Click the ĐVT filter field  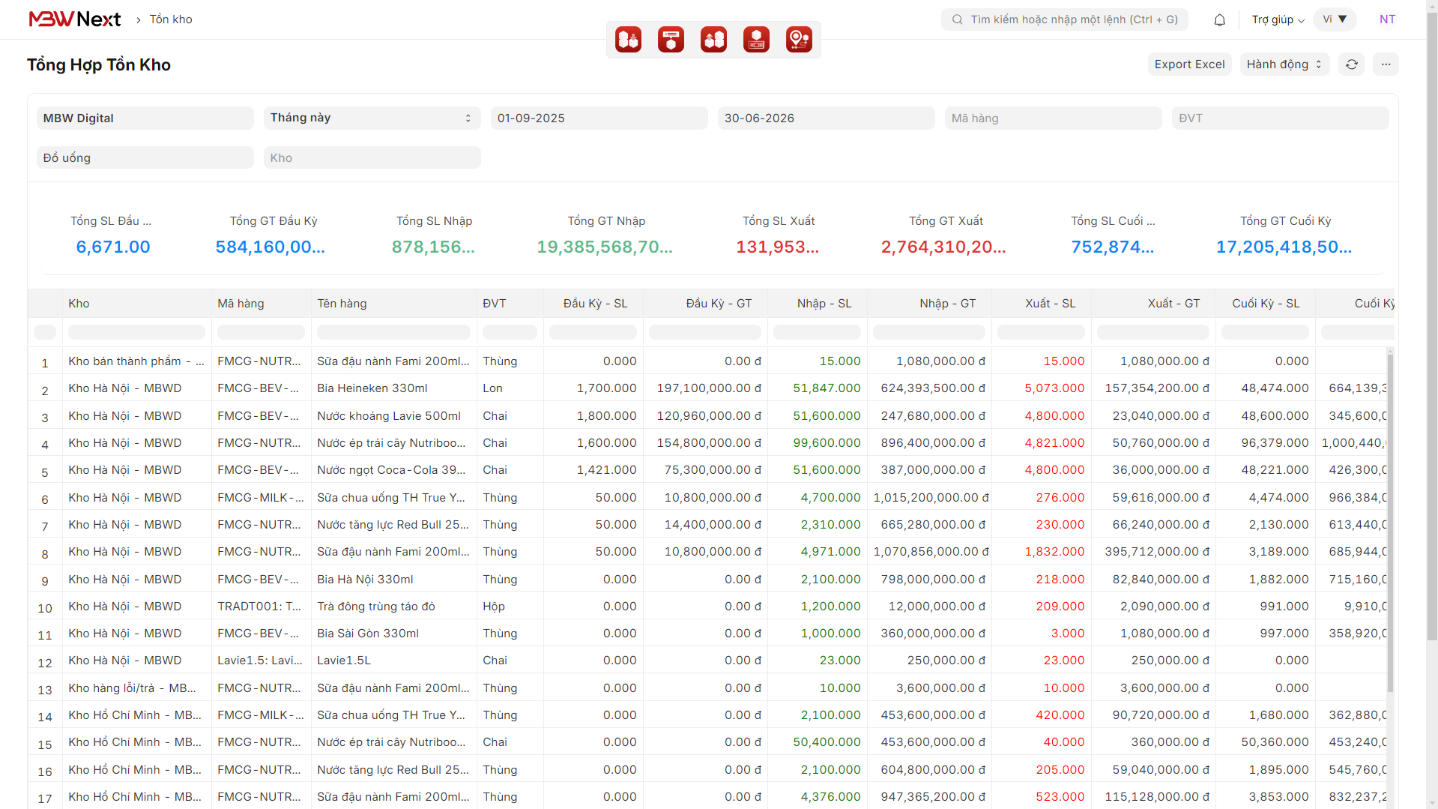tap(1280, 118)
